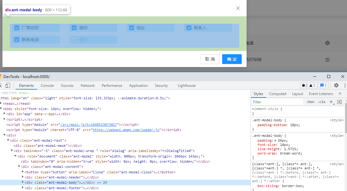
Task: Open the Network tab
Action: (88, 86)
